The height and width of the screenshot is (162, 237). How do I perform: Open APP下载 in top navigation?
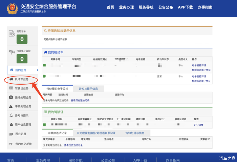(185, 7)
